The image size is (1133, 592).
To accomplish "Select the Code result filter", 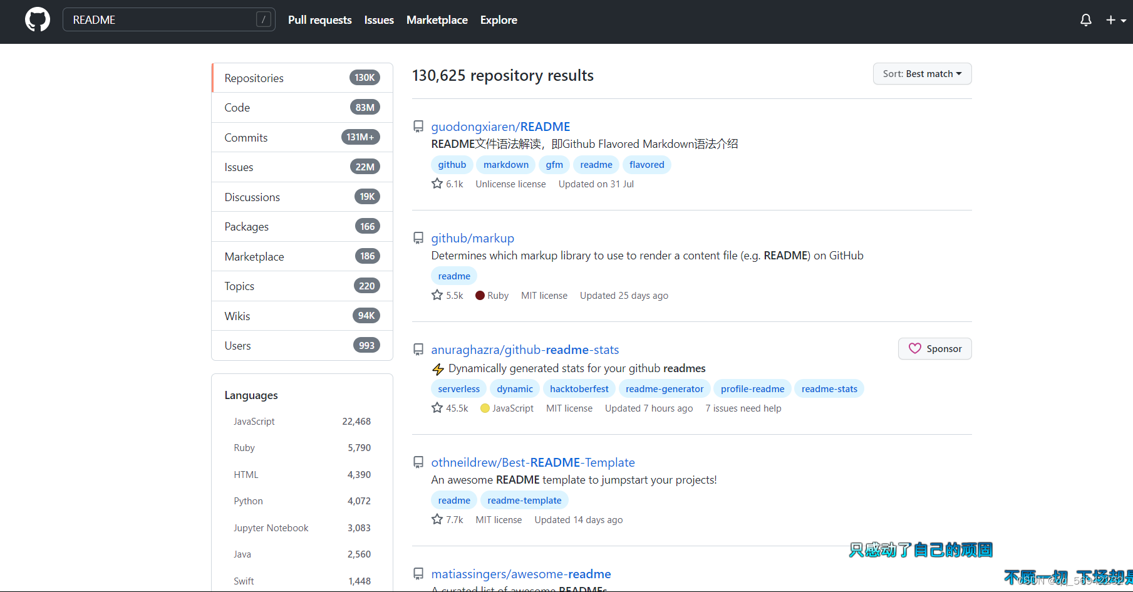I will pos(303,108).
